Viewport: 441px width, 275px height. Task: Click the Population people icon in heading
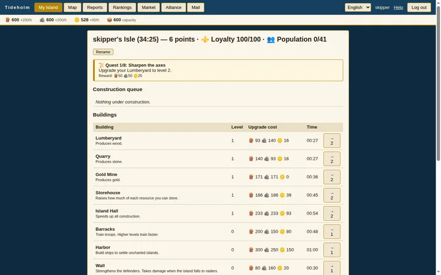pos(271,39)
